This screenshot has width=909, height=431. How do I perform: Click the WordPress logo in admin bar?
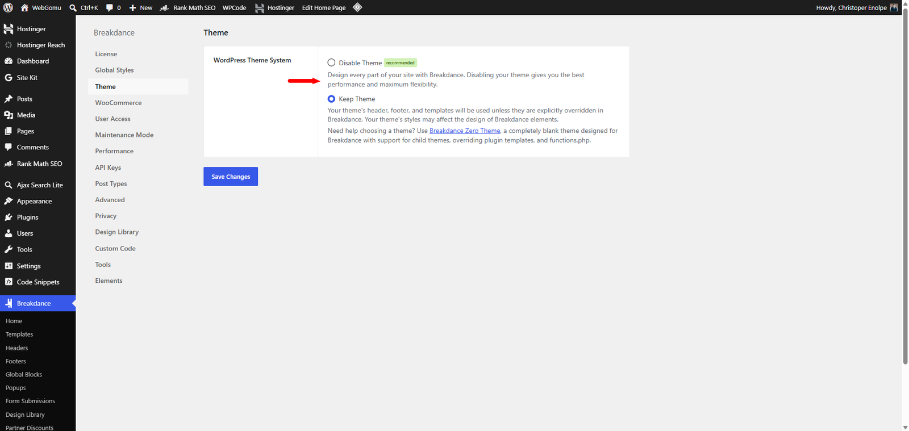pyautogui.click(x=8, y=7)
